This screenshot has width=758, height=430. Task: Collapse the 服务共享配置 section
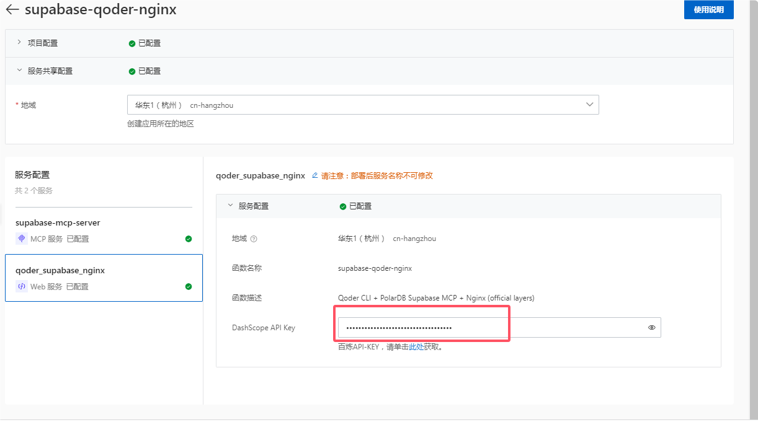pyautogui.click(x=19, y=71)
